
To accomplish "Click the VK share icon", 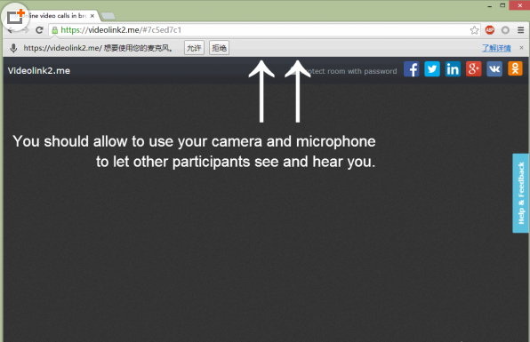I will 494,69.
